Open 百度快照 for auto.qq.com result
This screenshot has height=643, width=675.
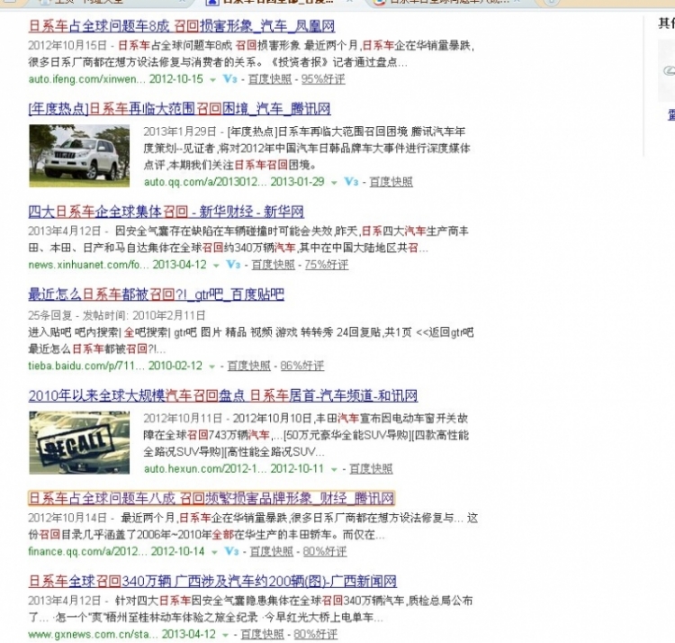click(391, 182)
